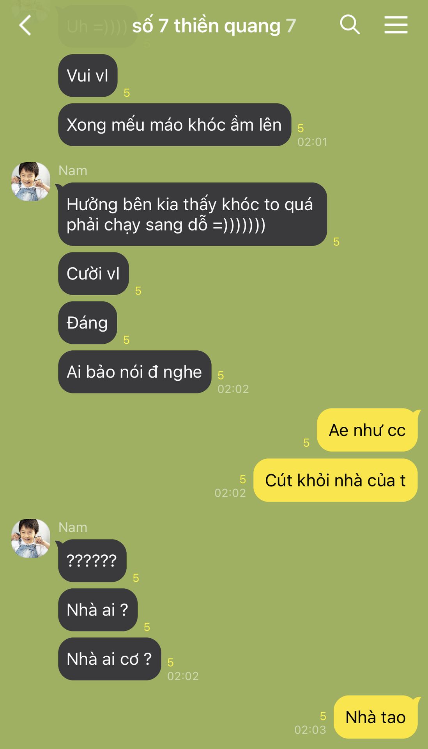Tap the sender name 'Nam' above '??????'
The height and width of the screenshot is (749, 428).
click(x=73, y=527)
